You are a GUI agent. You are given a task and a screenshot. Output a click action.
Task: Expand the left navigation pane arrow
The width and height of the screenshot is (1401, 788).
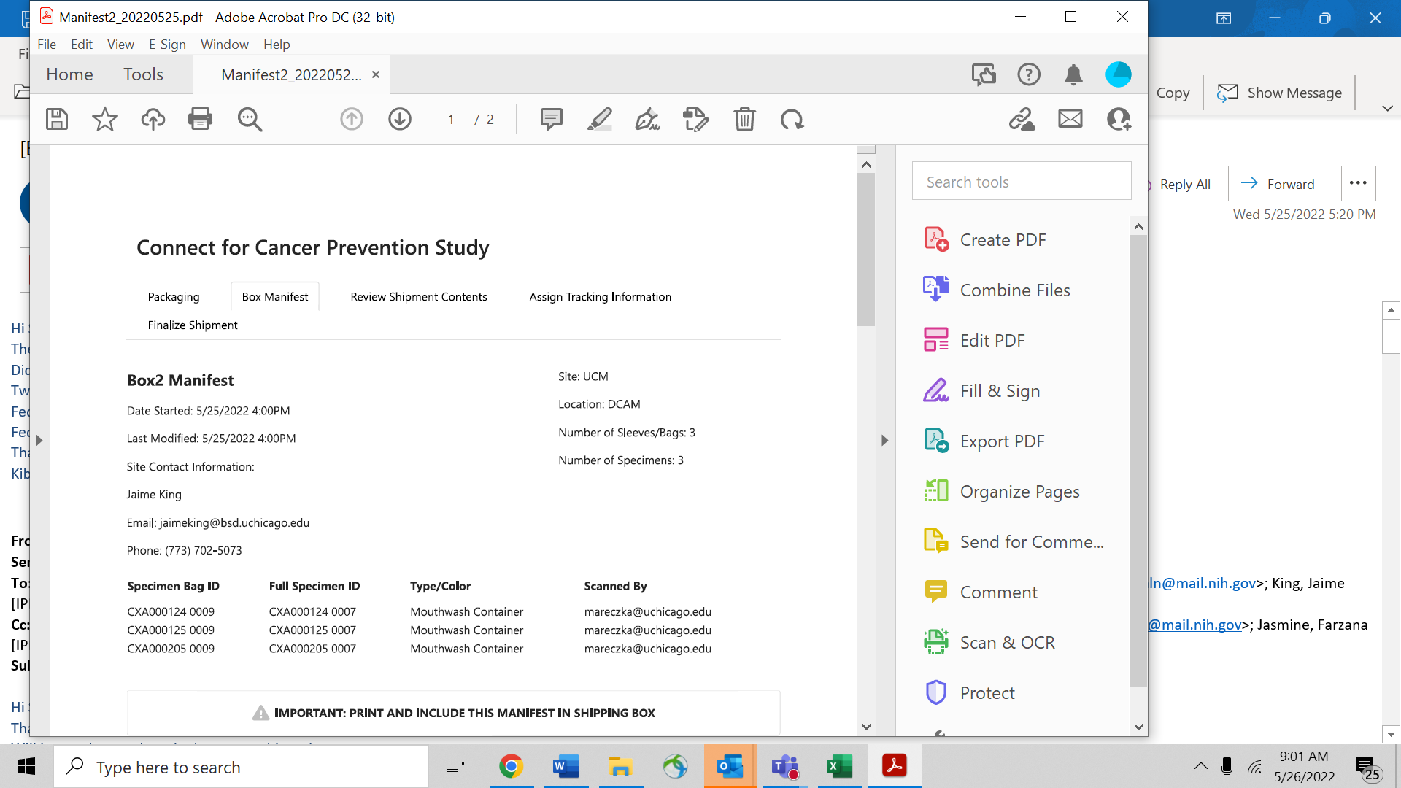[39, 440]
